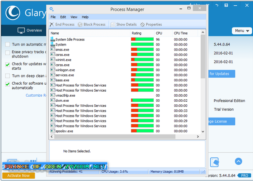Click the End Process toolbar button

tap(62, 24)
